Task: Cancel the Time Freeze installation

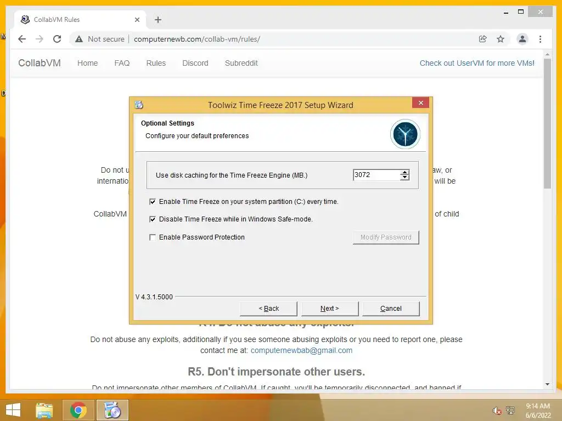Action: [391, 309]
